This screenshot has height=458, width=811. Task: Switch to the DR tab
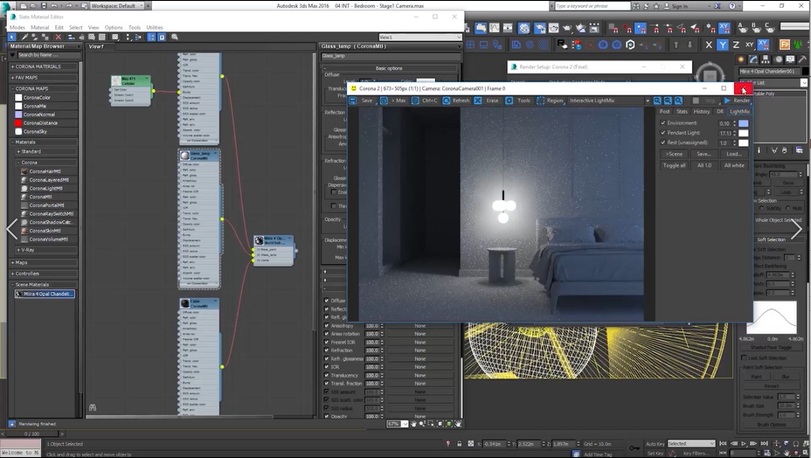click(x=720, y=112)
